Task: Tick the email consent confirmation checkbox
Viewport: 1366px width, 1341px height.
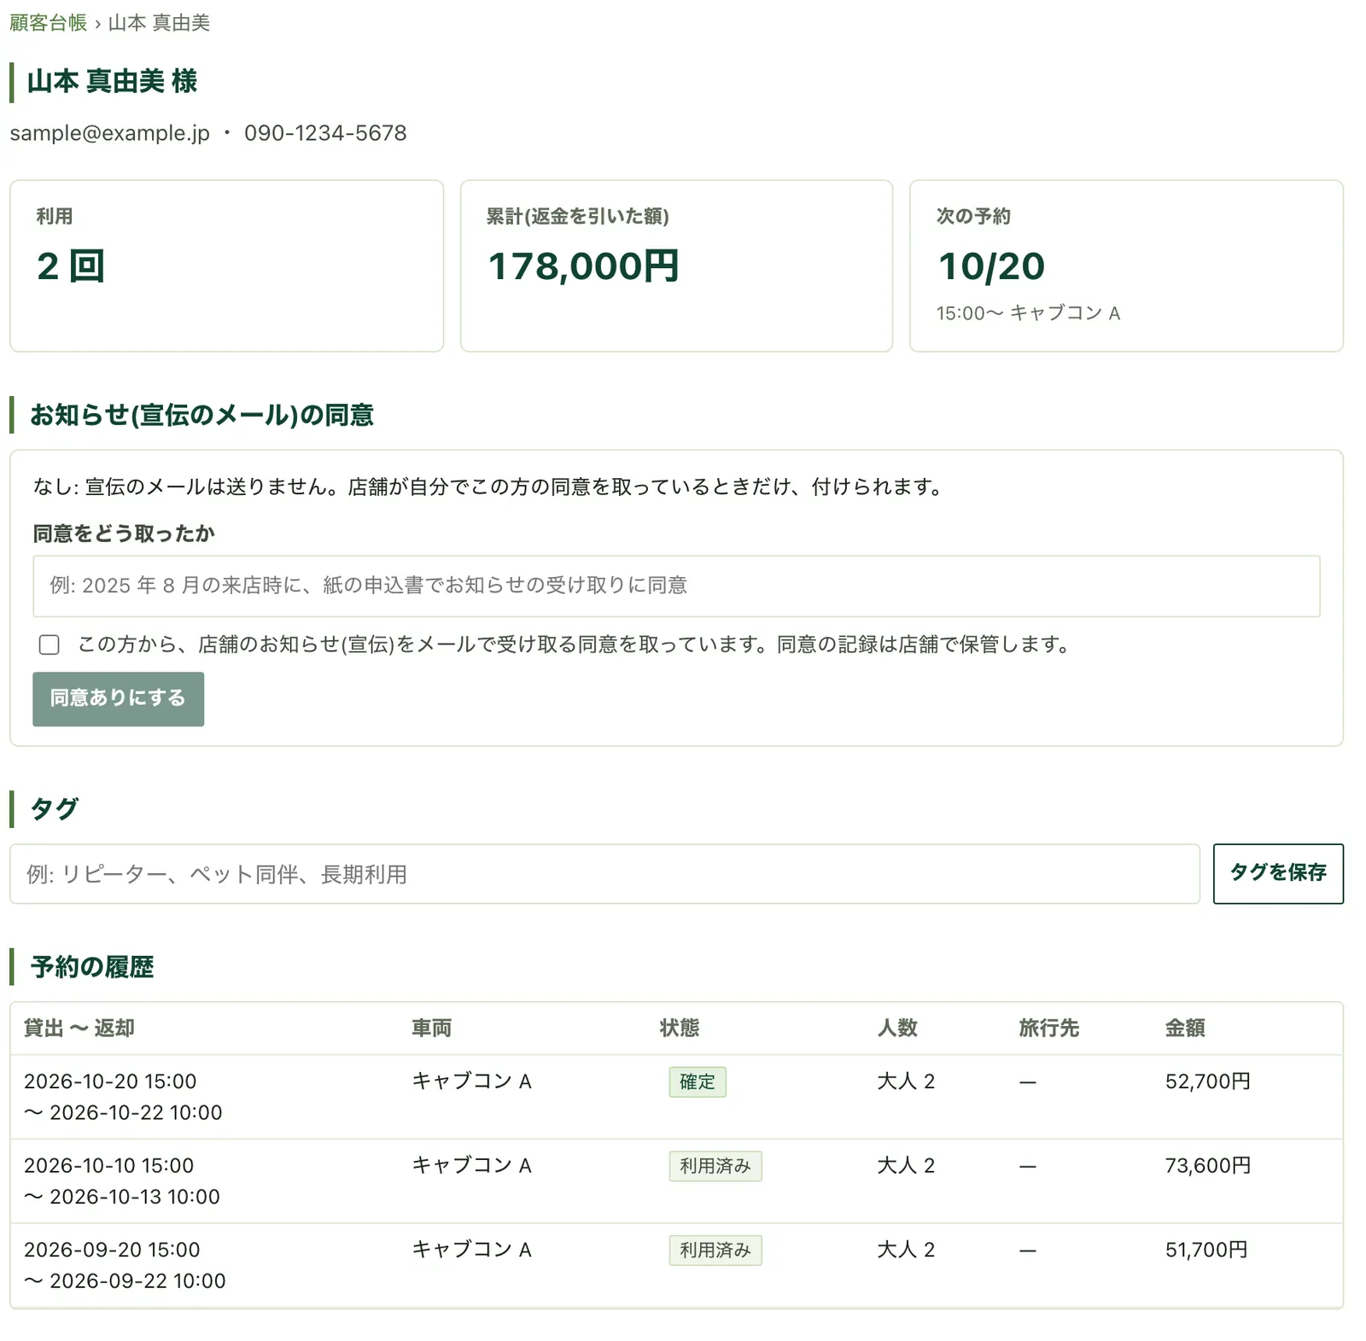Action: pyautogui.click(x=50, y=644)
